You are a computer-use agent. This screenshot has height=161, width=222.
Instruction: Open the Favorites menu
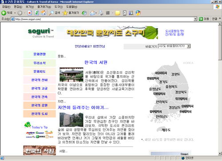click(x=44, y=7)
